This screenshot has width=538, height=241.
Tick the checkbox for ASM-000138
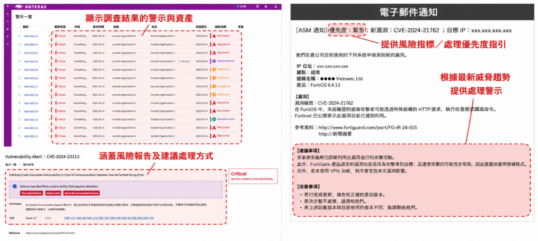coord(19,78)
